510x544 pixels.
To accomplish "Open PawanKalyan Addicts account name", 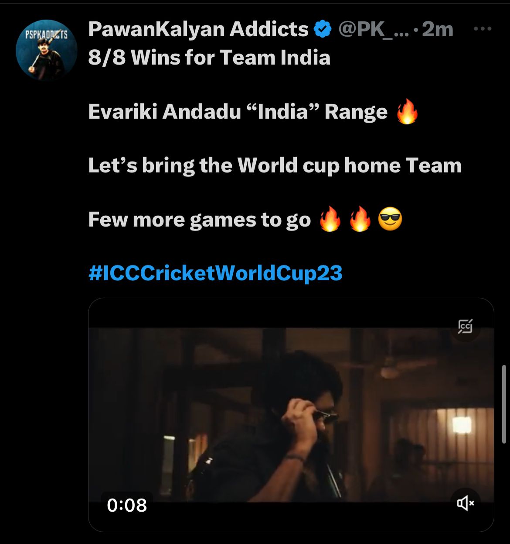I will tap(198, 30).
